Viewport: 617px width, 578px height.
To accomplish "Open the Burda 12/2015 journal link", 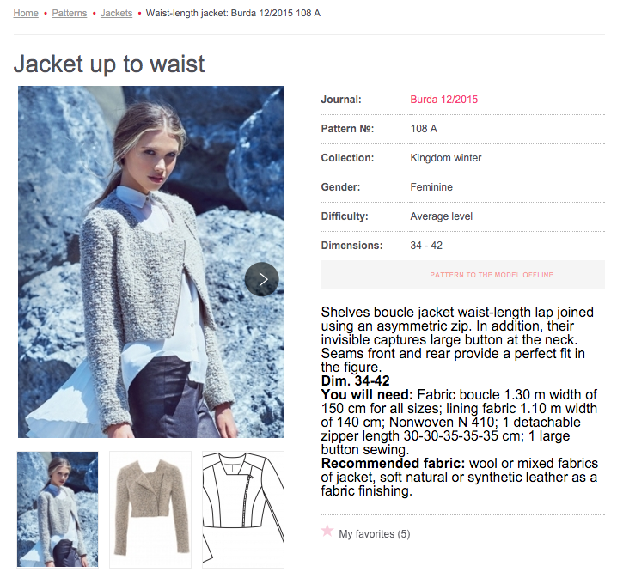I will (444, 100).
